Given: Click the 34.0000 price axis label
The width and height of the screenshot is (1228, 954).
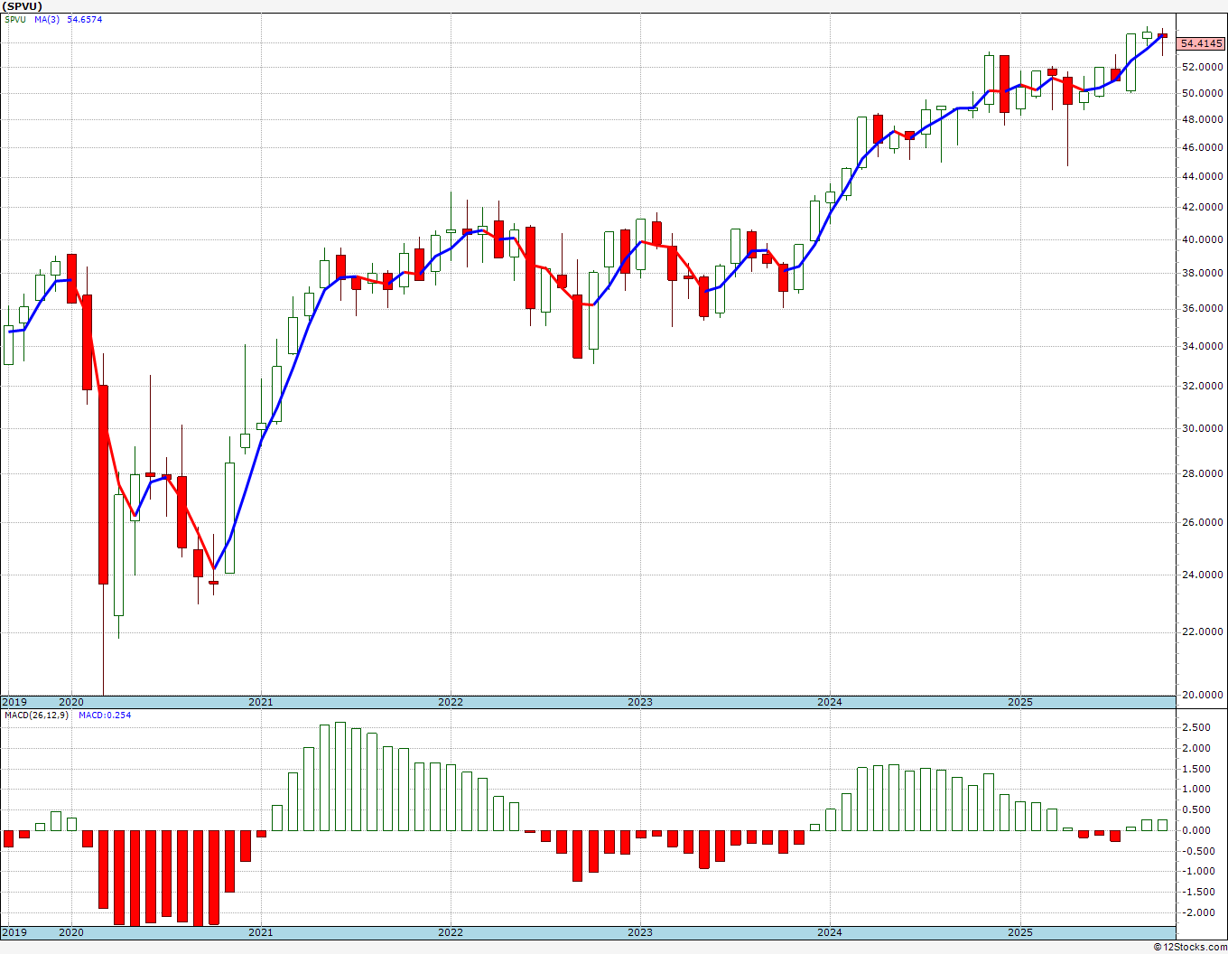Looking at the screenshot, I should [x=1202, y=346].
